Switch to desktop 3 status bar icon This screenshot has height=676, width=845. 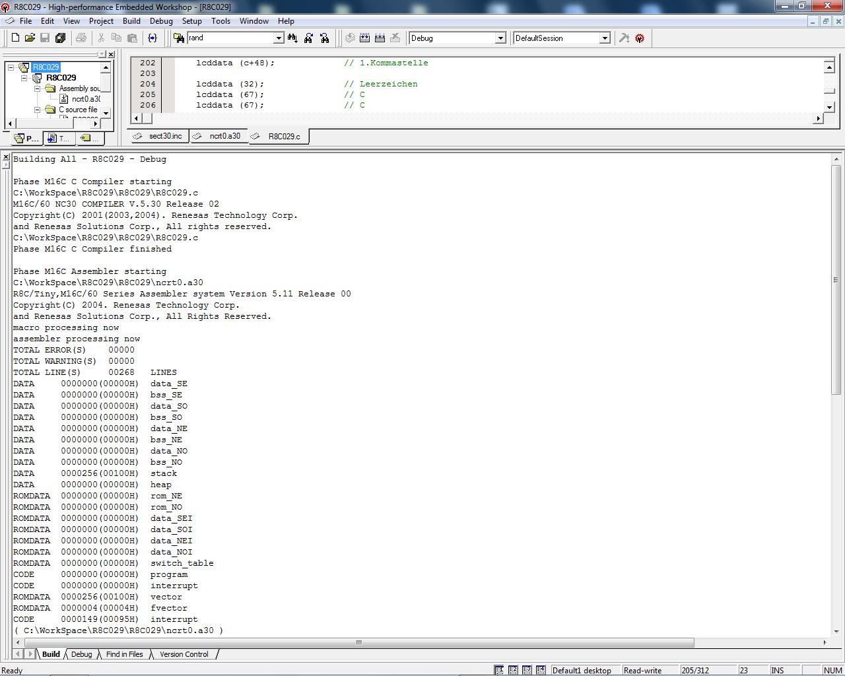click(x=527, y=670)
